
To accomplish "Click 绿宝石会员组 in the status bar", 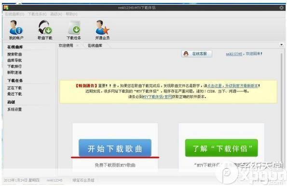I will coord(83,180).
